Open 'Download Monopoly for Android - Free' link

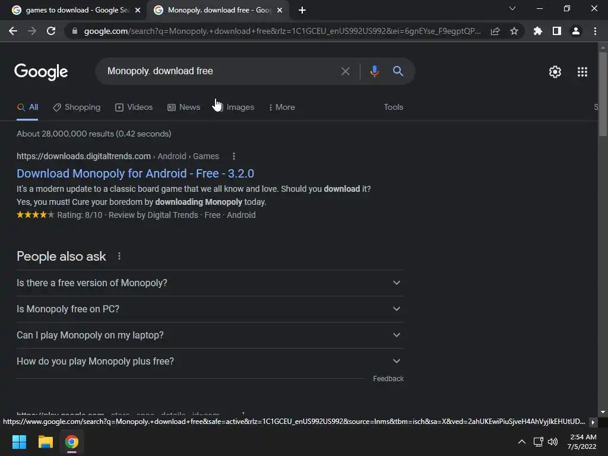pyautogui.click(x=135, y=173)
